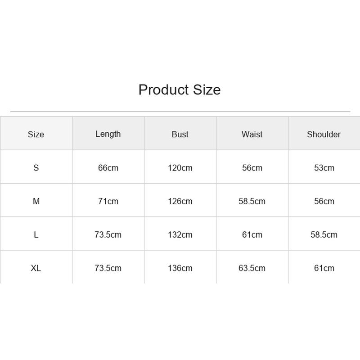Click the 71cm length value
The height and width of the screenshot is (360, 360).
click(108, 201)
